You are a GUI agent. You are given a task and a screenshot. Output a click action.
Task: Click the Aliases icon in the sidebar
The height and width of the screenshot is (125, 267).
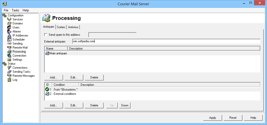pyautogui.click(x=9, y=31)
